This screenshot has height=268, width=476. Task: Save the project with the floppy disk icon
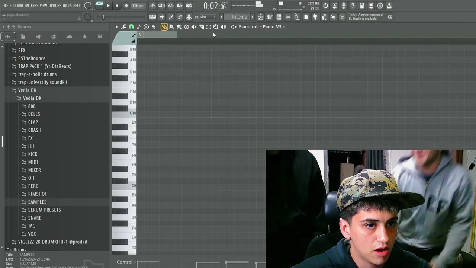point(362,6)
